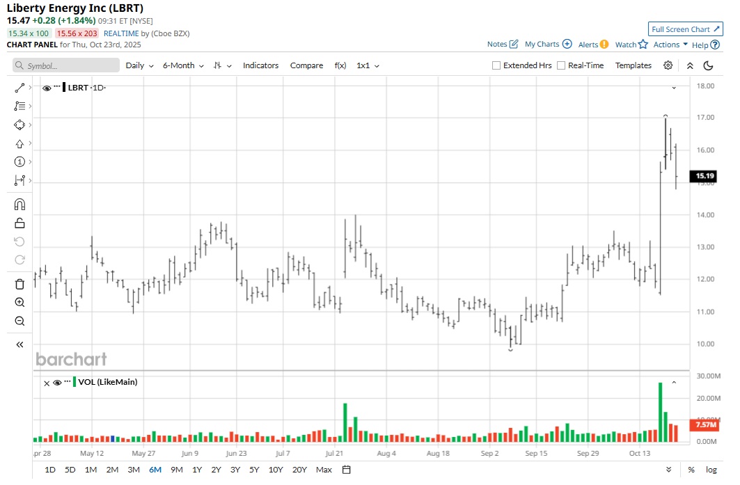Open the date range calendar icon
This screenshot has height=485, width=740.
(346, 470)
